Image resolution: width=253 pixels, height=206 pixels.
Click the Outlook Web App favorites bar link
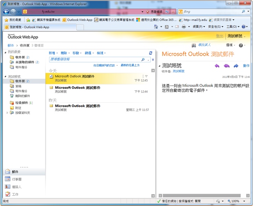[x=77, y=20]
